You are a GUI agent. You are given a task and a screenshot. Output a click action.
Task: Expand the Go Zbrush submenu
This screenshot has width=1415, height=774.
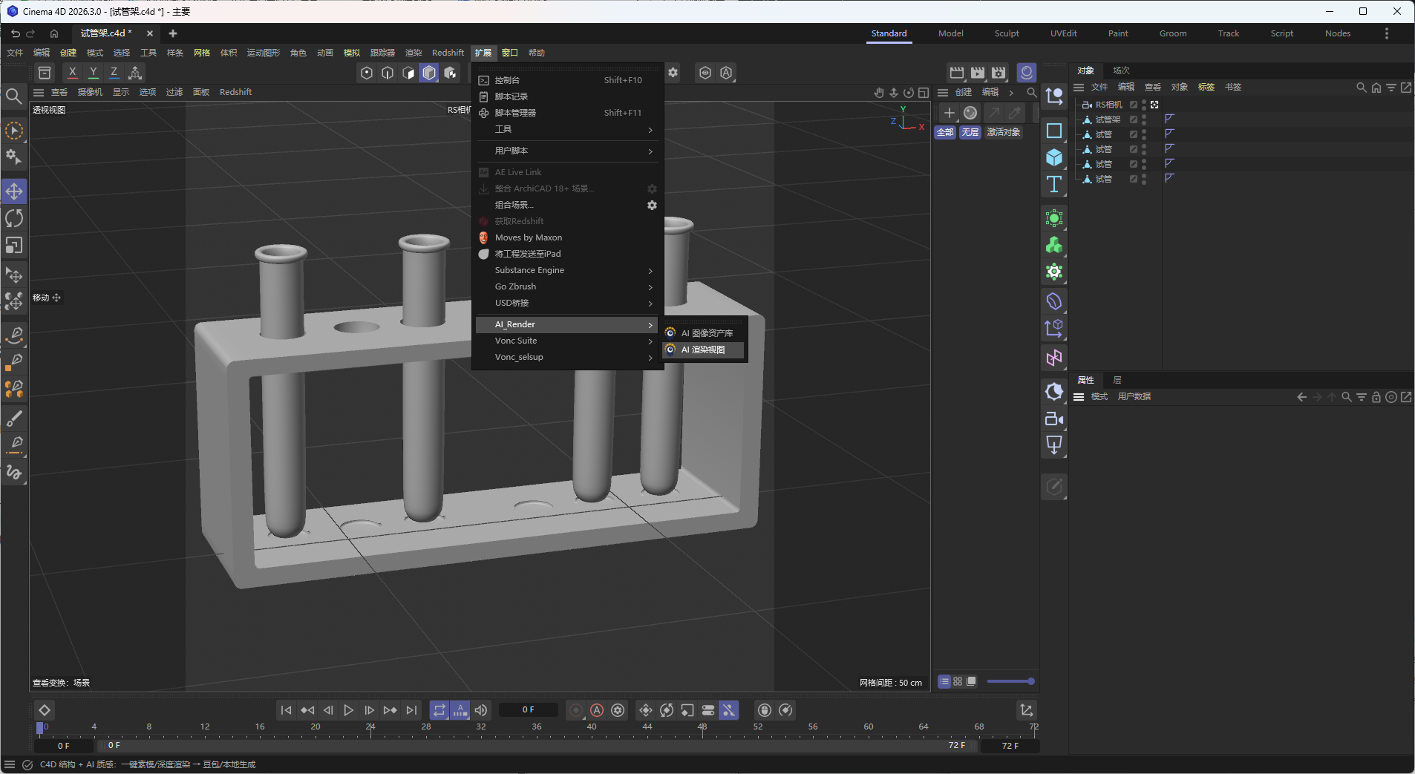click(569, 286)
